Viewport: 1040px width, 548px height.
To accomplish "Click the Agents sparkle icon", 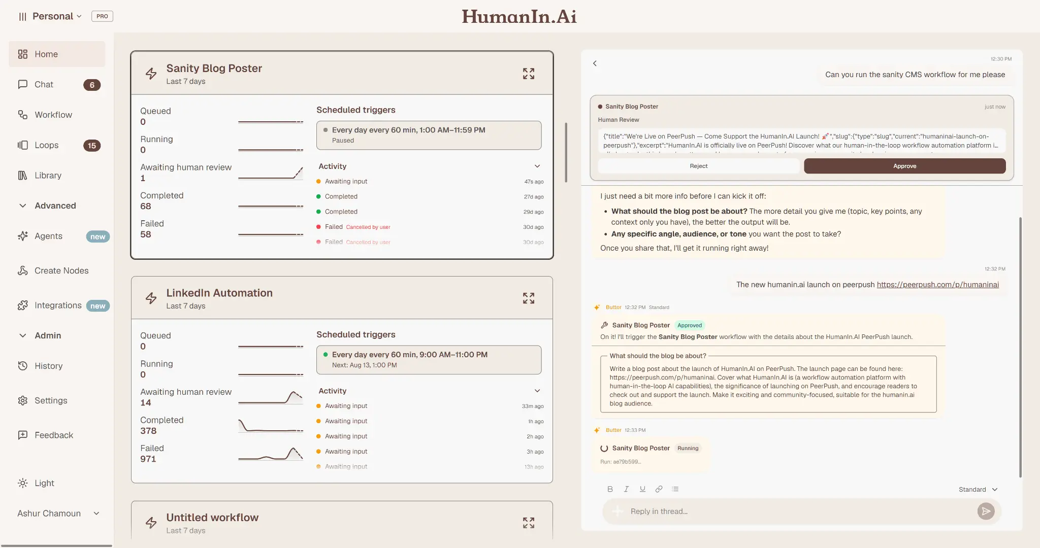I will pos(23,236).
